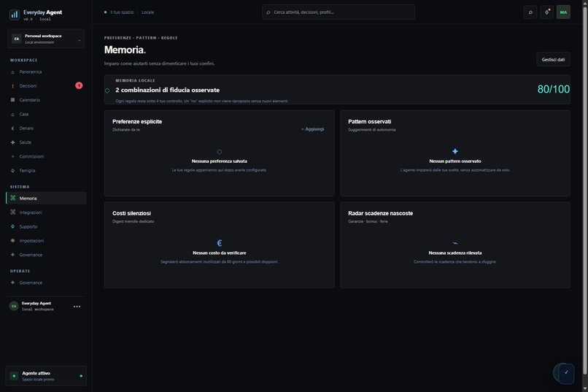
Task: Click the Il tuo spazio breadcrumb
Action: tap(122, 12)
